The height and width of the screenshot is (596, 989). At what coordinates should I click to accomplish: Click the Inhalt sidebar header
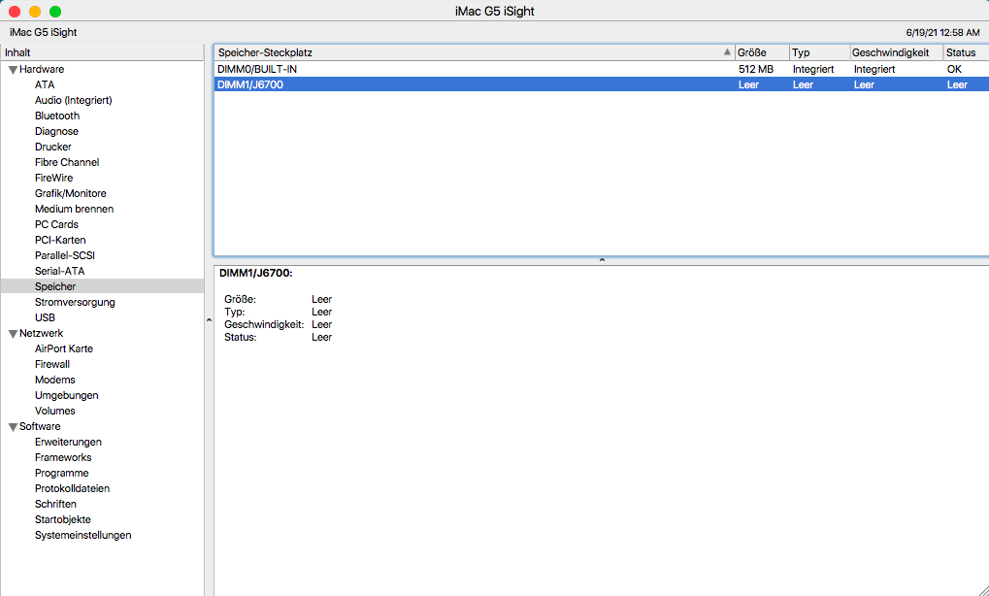102,52
